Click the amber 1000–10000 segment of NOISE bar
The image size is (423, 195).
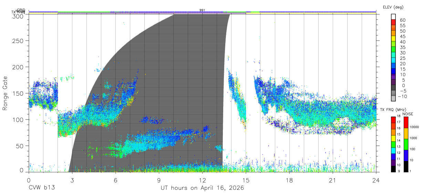point(406,133)
